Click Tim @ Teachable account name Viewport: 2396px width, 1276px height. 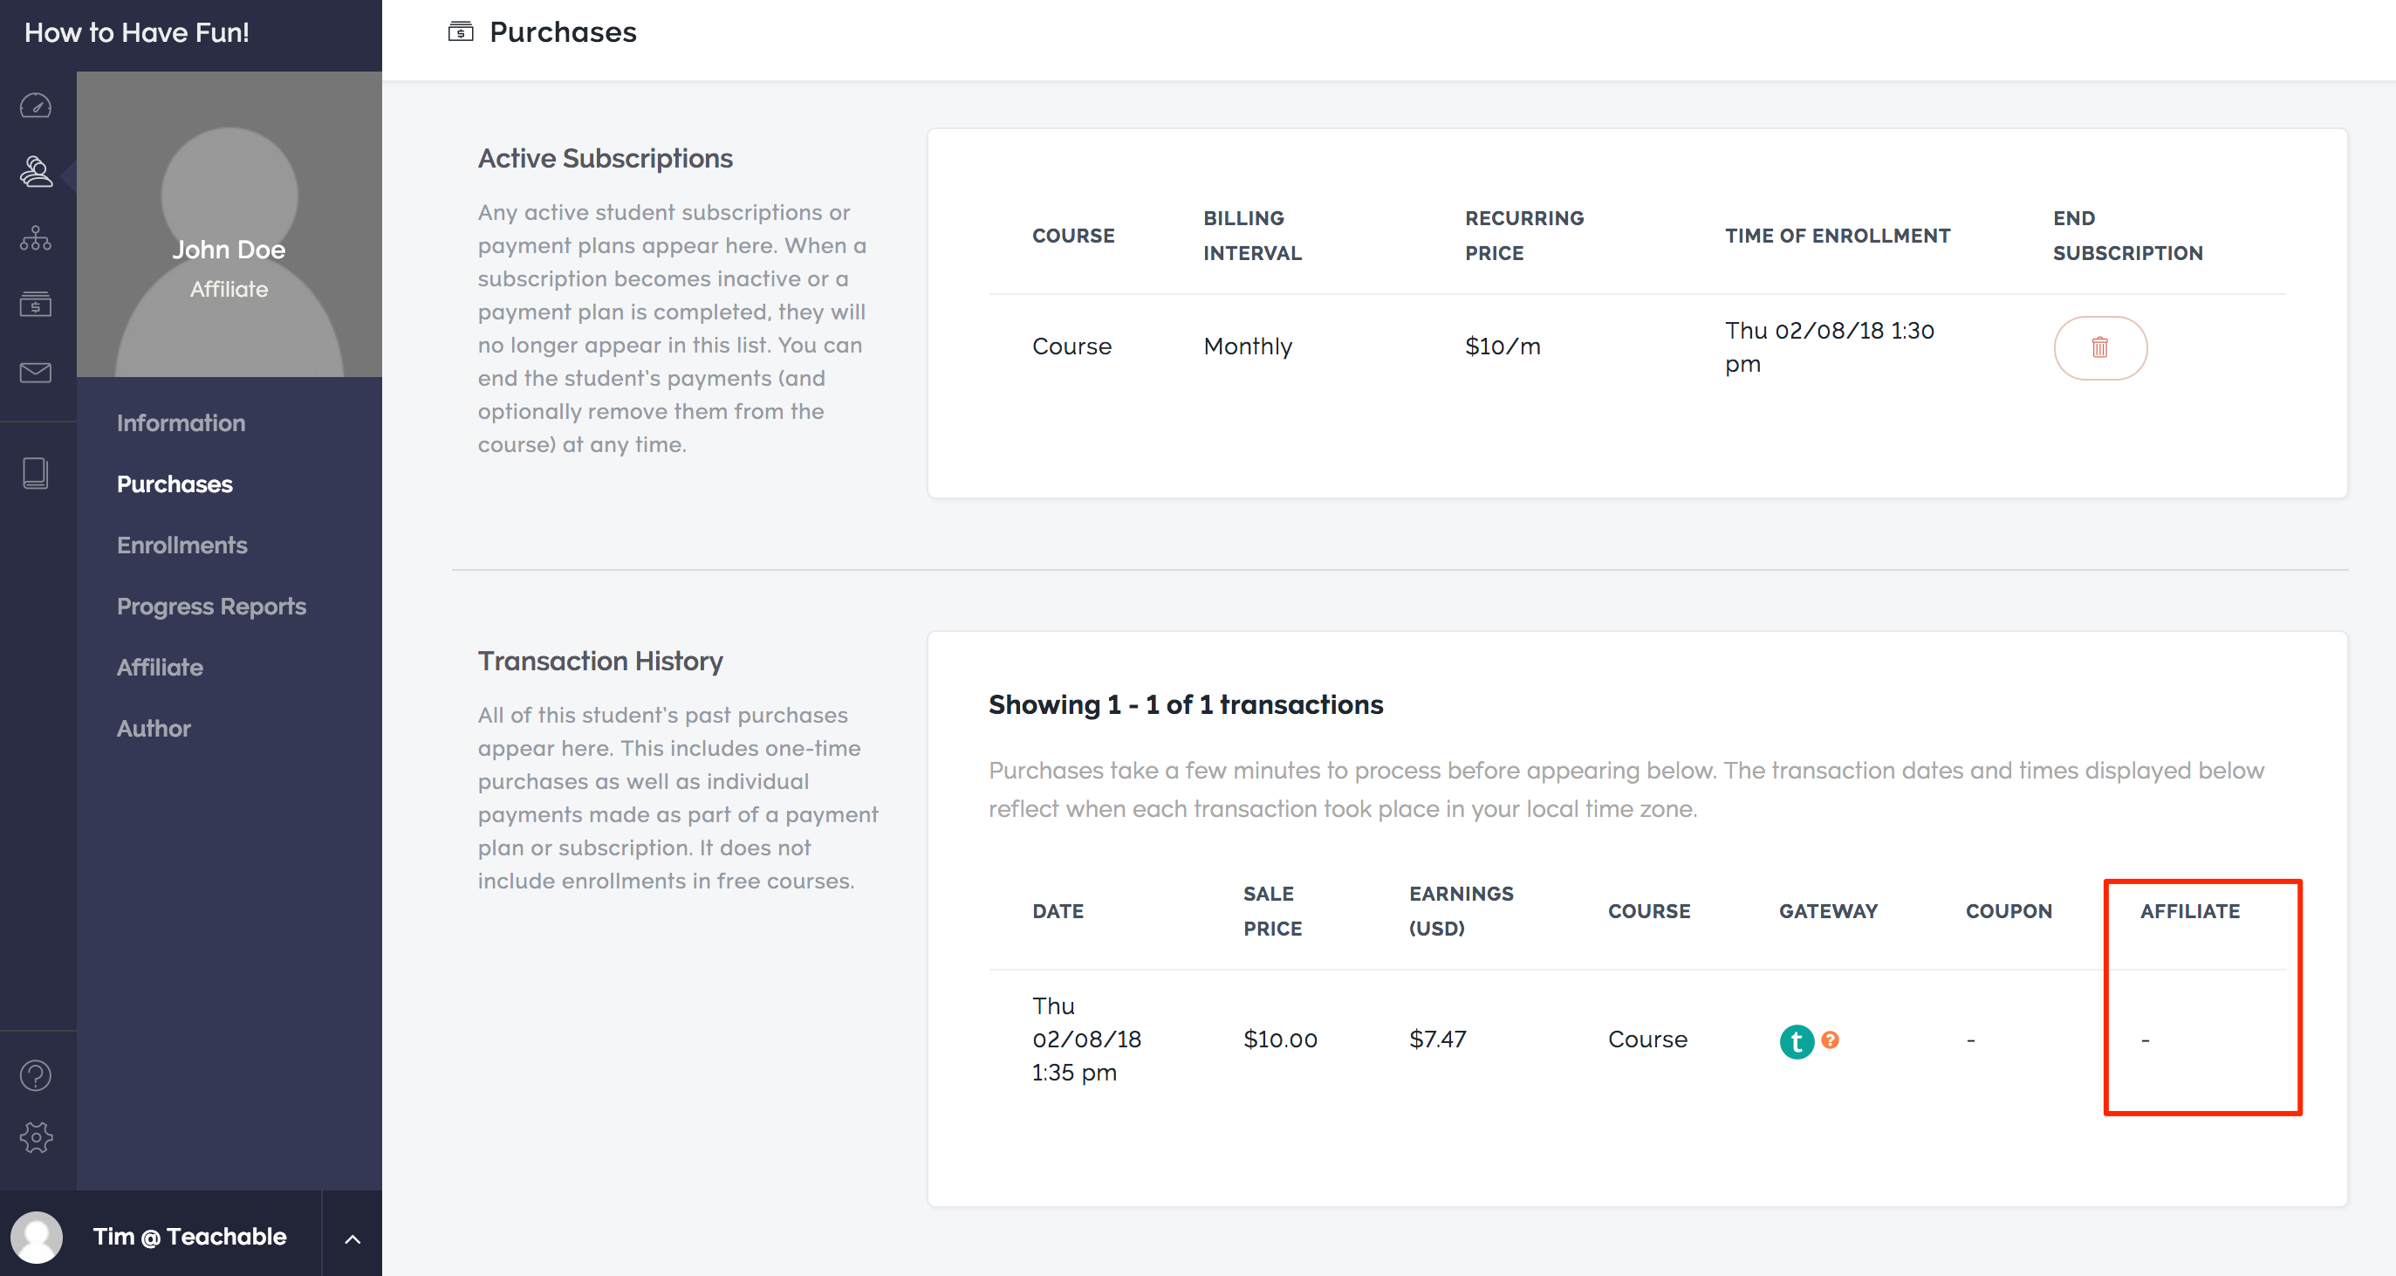pos(189,1236)
